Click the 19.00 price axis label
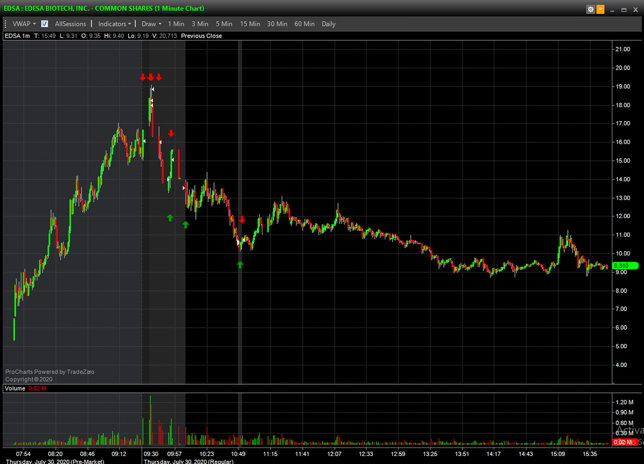The height and width of the screenshot is (464, 644). [x=623, y=86]
